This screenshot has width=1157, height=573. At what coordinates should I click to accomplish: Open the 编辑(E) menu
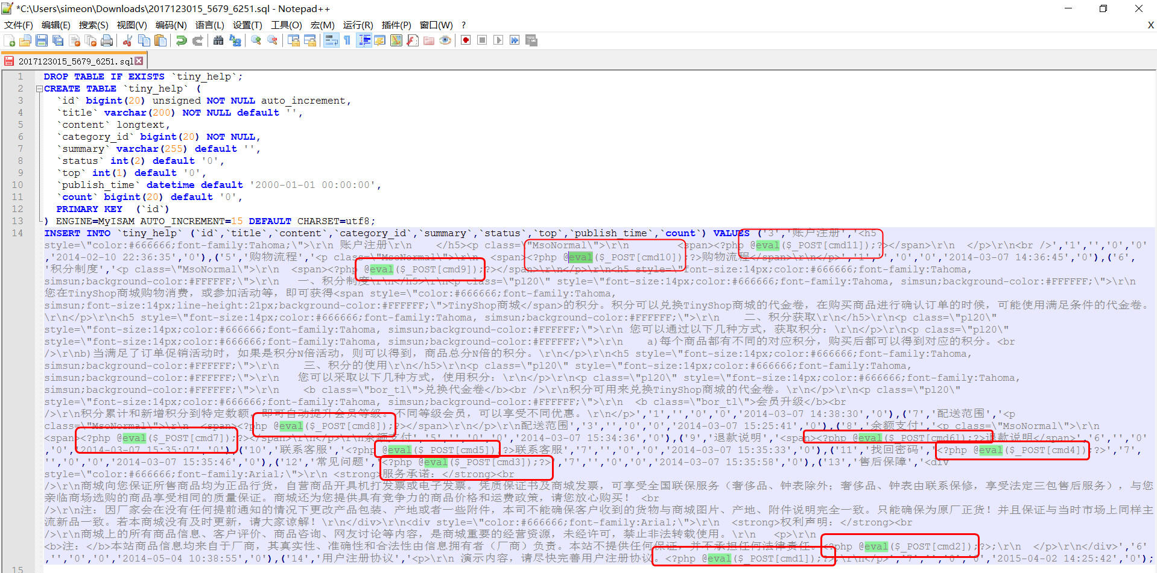tap(56, 25)
